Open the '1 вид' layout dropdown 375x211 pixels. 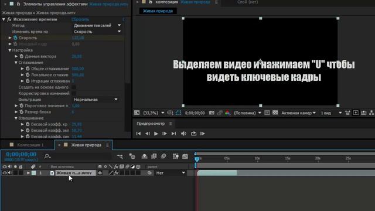click(x=331, y=113)
